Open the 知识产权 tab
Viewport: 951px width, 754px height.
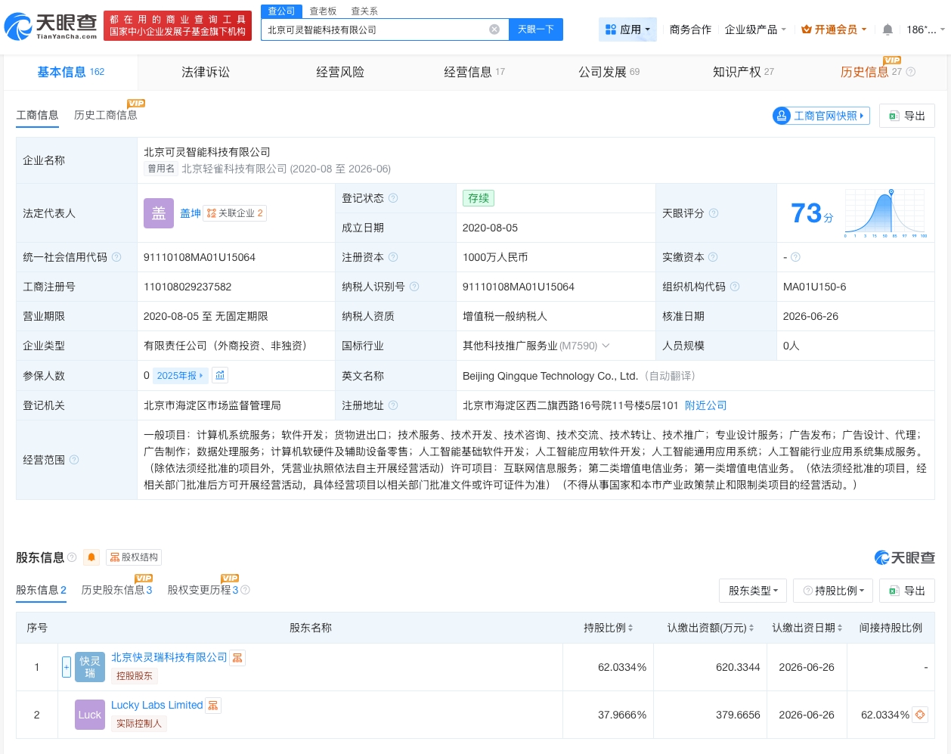pos(743,72)
